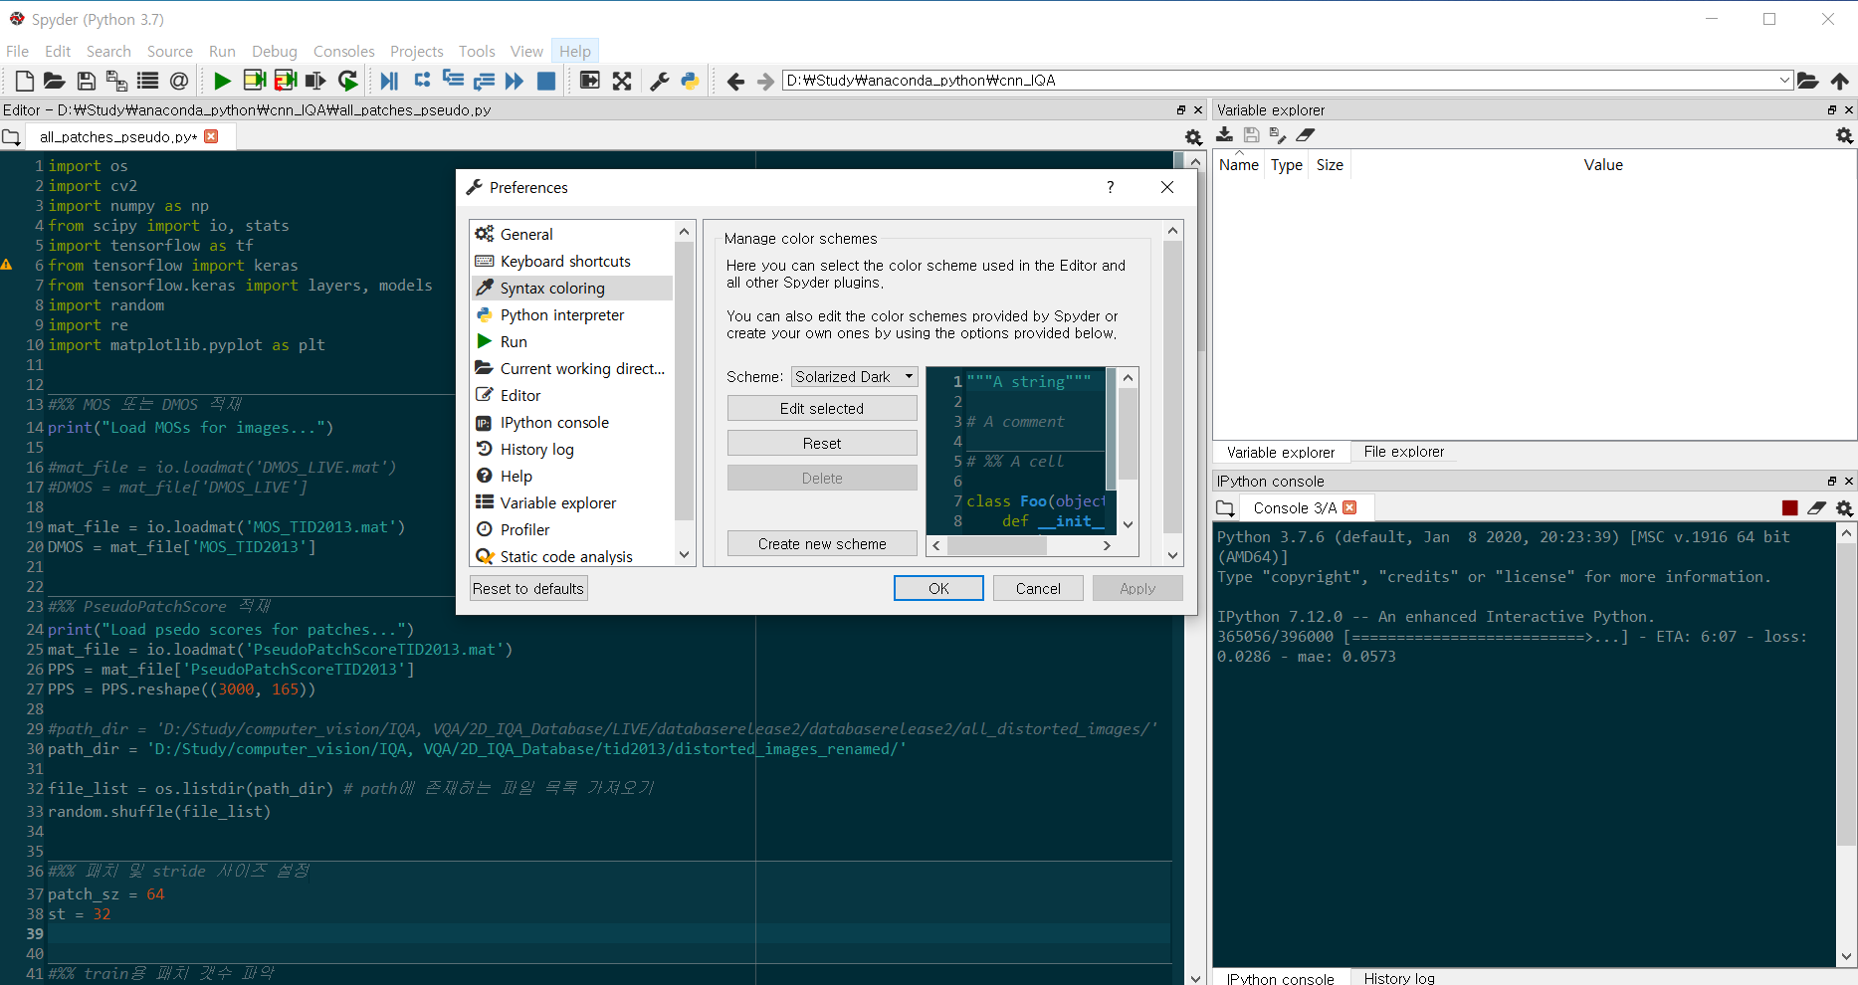Close the all_patches_pseudo.py tab
Screen dimensions: 1858x985
pyautogui.click(x=211, y=136)
